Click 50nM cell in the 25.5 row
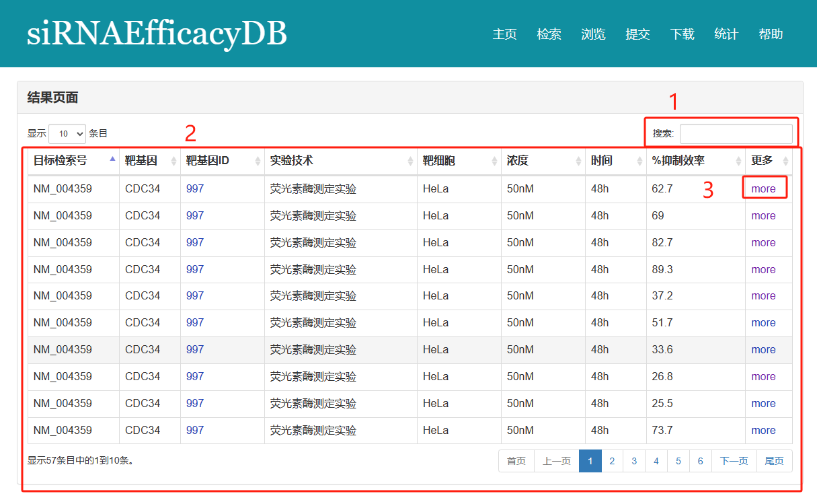 [520, 404]
